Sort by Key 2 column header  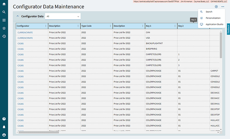point(181,26)
